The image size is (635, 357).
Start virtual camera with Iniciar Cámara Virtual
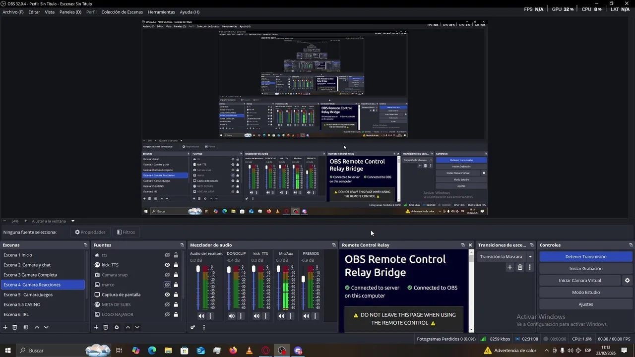point(579,281)
